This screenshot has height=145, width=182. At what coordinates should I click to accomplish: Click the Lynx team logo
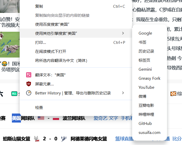[x=36, y=139]
